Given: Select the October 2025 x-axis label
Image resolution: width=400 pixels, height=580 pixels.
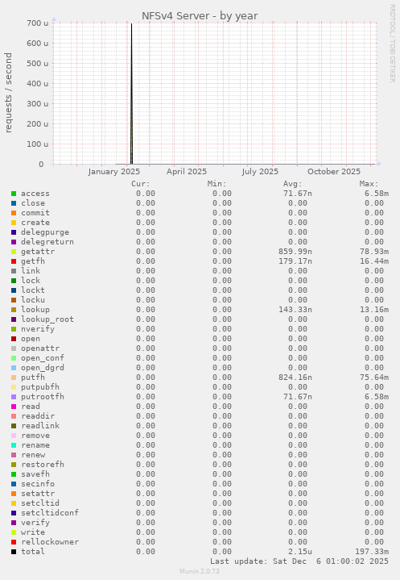Looking at the screenshot, I should [x=334, y=172].
